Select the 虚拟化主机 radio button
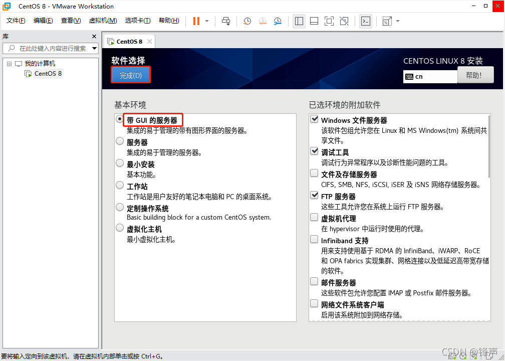The height and width of the screenshot is (361, 505). 119,228
